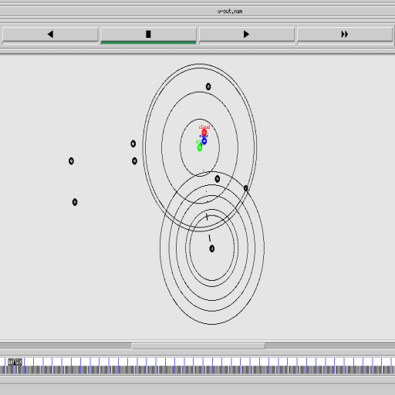This screenshot has height=395, width=395.
Task: Fast forward the network animation
Action: (345, 35)
